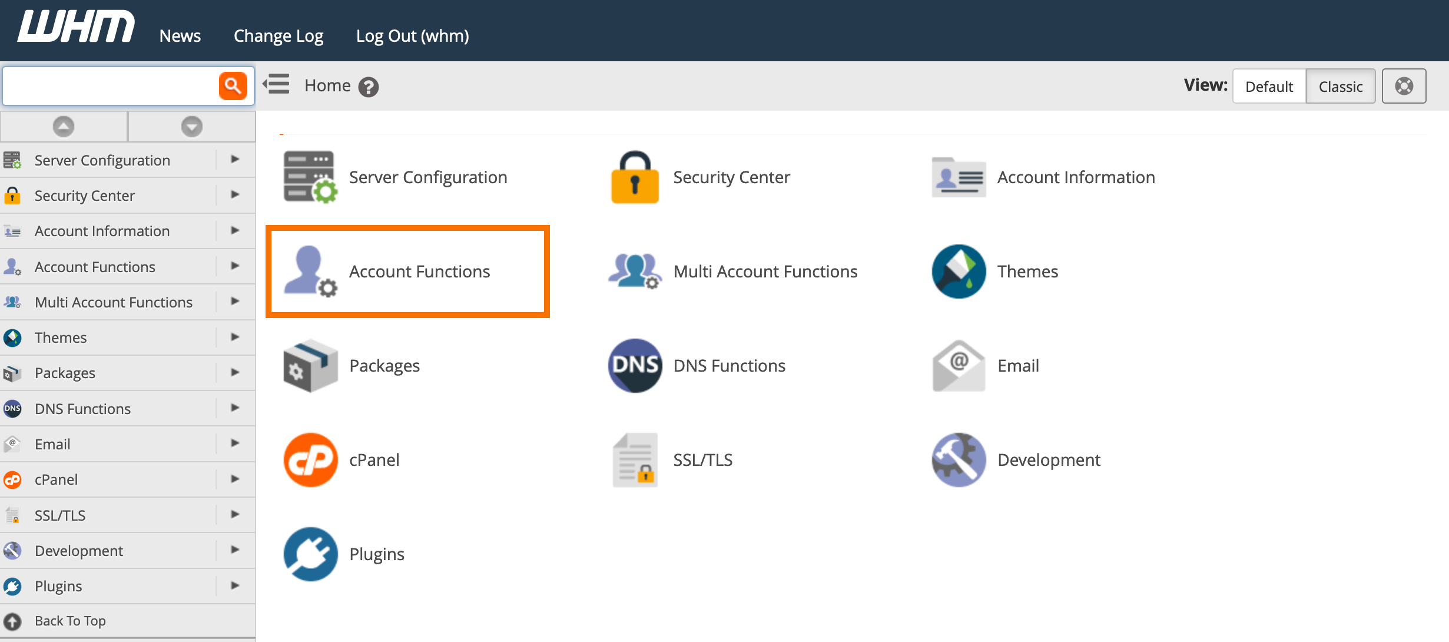Image resolution: width=1449 pixels, height=642 pixels.
Task: Open the Packages box icon
Action: pos(310,365)
